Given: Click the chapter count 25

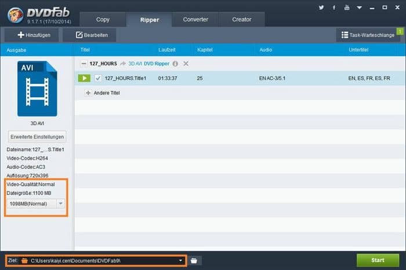Looking at the screenshot, I should click(x=200, y=78).
